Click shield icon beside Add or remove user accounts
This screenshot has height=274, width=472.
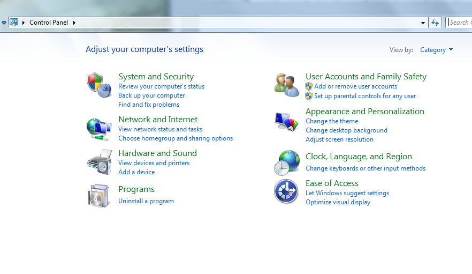(x=309, y=87)
